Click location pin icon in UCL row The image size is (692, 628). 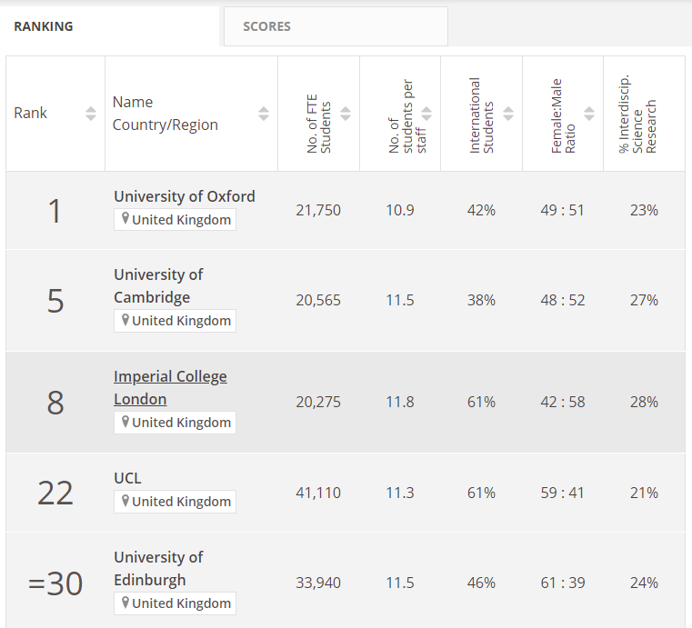click(125, 501)
